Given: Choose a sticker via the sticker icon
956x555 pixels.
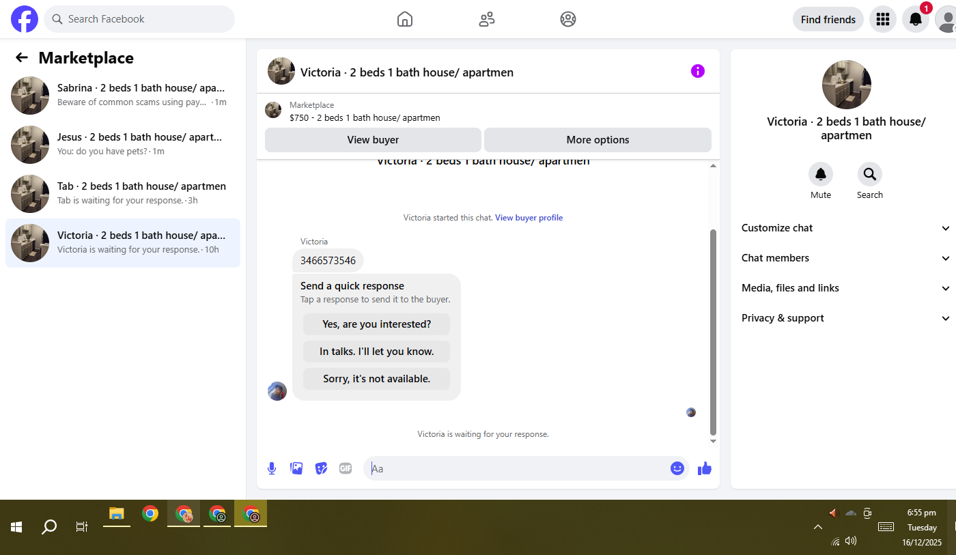Looking at the screenshot, I should click(321, 468).
